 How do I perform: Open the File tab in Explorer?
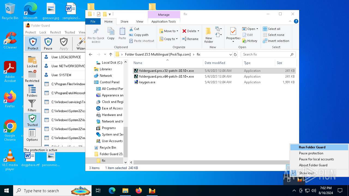pyautogui.click(x=93, y=22)
